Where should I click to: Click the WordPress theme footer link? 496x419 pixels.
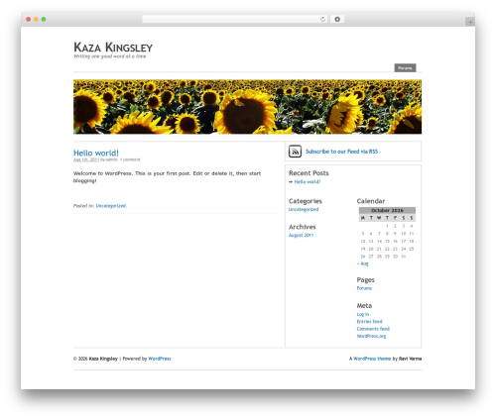point(372,359)
